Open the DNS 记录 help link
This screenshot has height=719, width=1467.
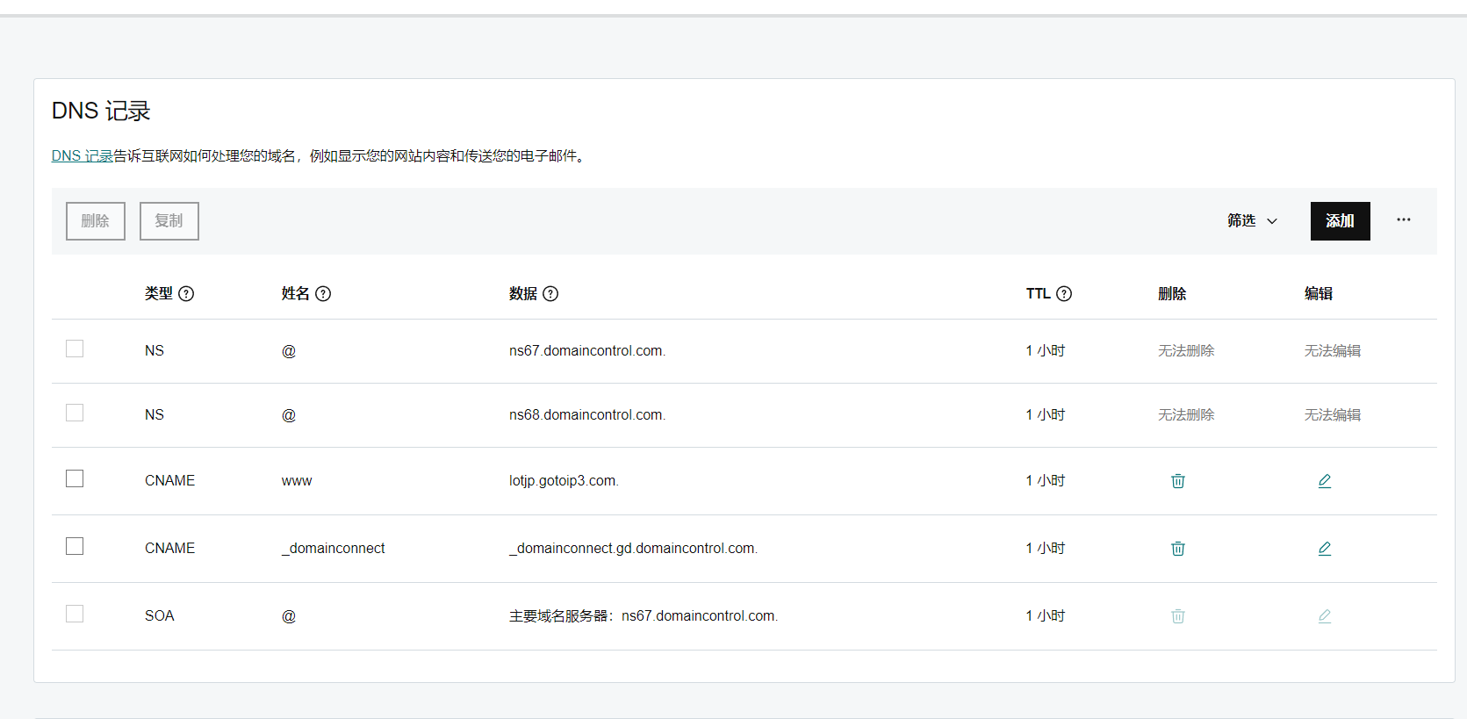click(82, 156)
